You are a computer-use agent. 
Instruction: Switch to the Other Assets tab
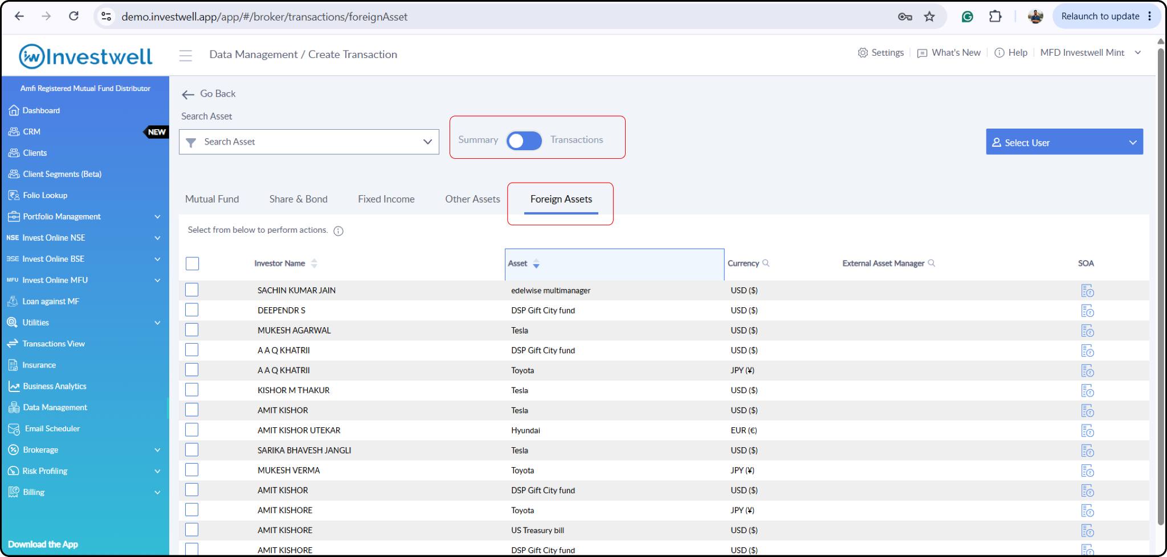tap(472, 199)
